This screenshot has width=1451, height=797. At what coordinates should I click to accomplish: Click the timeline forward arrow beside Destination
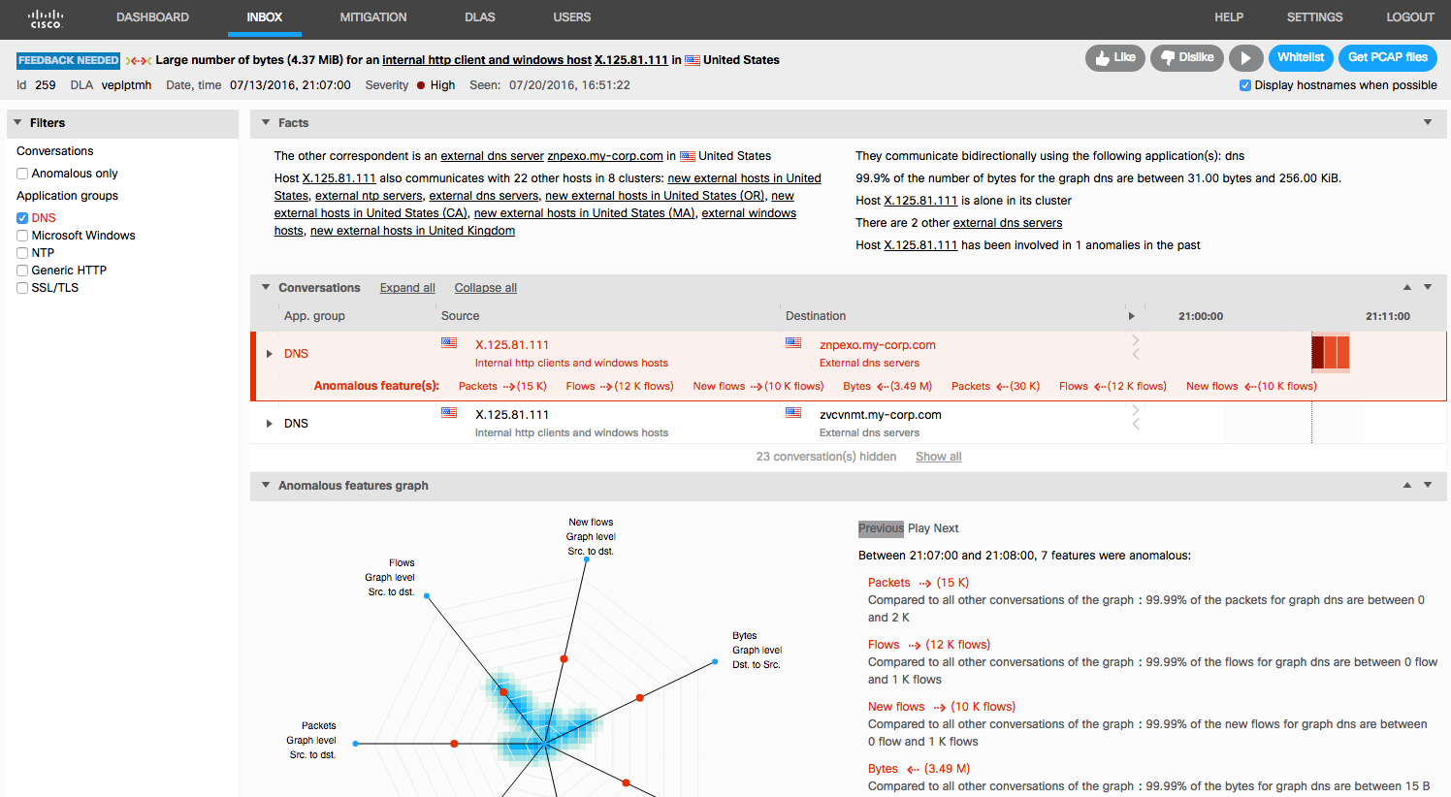coord(1131,316)
